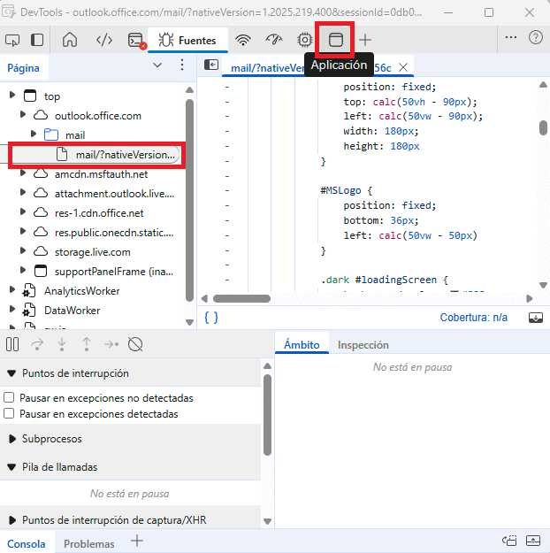Open the Elements code-brackets tool
The height and width of the screenshot is (553, 550).
click(104, 40)
